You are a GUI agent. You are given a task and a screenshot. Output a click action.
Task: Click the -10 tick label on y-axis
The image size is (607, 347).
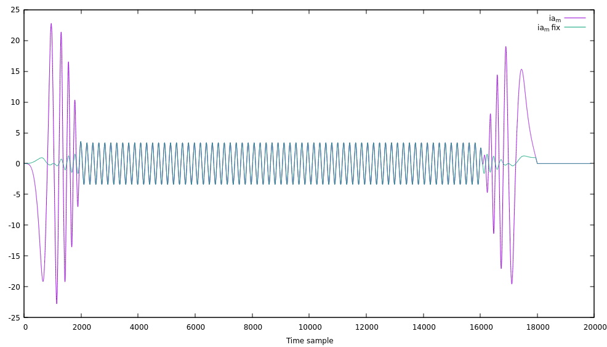(x=14, y=225)
